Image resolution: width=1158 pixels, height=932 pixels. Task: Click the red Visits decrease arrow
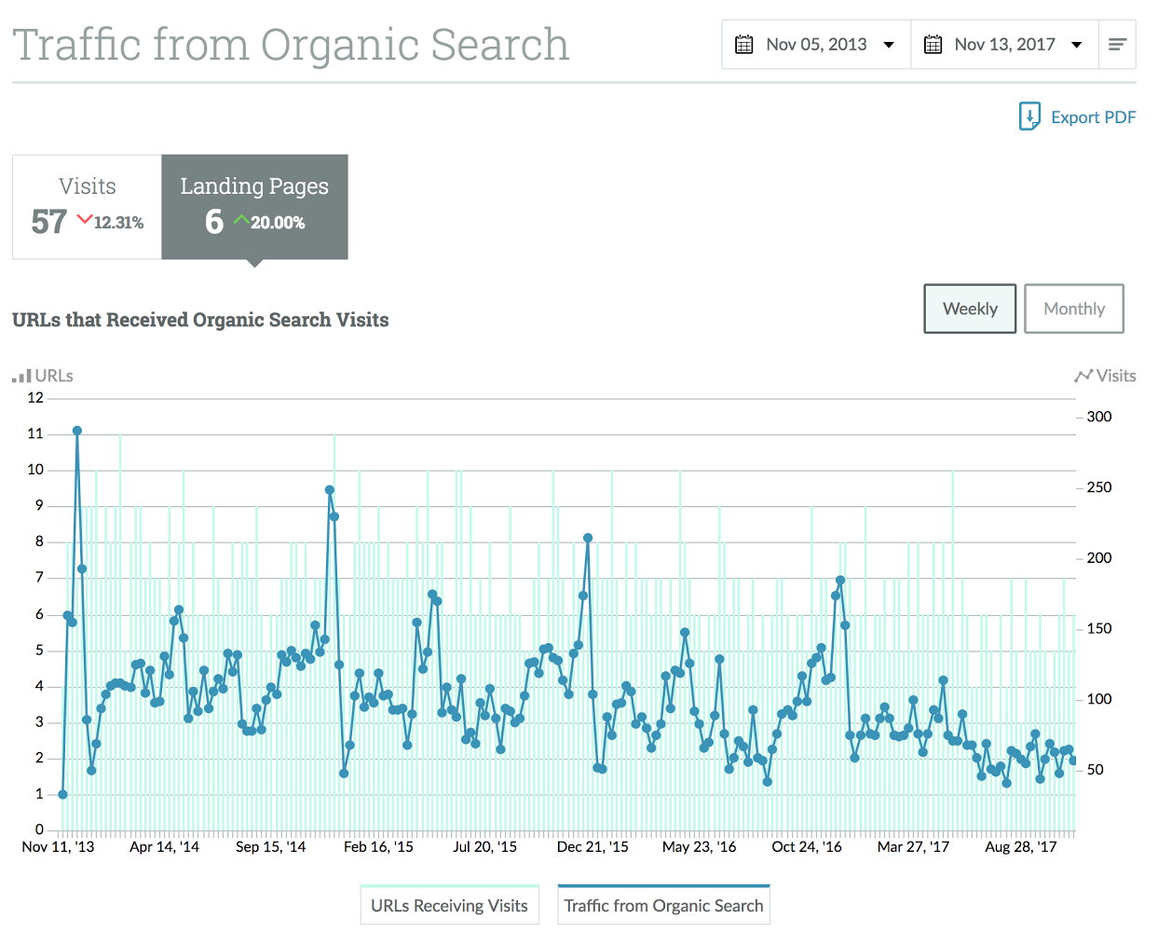tap(85, 220)
